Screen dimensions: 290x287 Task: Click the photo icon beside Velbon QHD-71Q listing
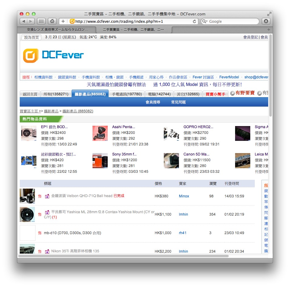[47, 196]
